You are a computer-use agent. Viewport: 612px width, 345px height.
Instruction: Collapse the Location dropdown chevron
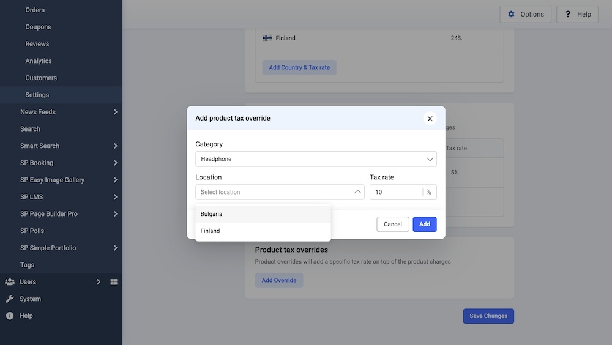pyautogui.click(x=358, y=192)
